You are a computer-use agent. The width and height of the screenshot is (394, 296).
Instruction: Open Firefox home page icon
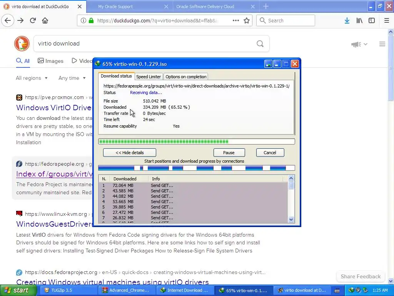45,20
